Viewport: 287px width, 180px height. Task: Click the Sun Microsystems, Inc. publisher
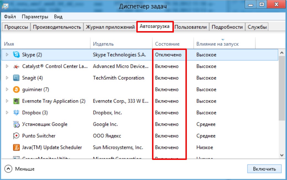(x=118, y=147)
